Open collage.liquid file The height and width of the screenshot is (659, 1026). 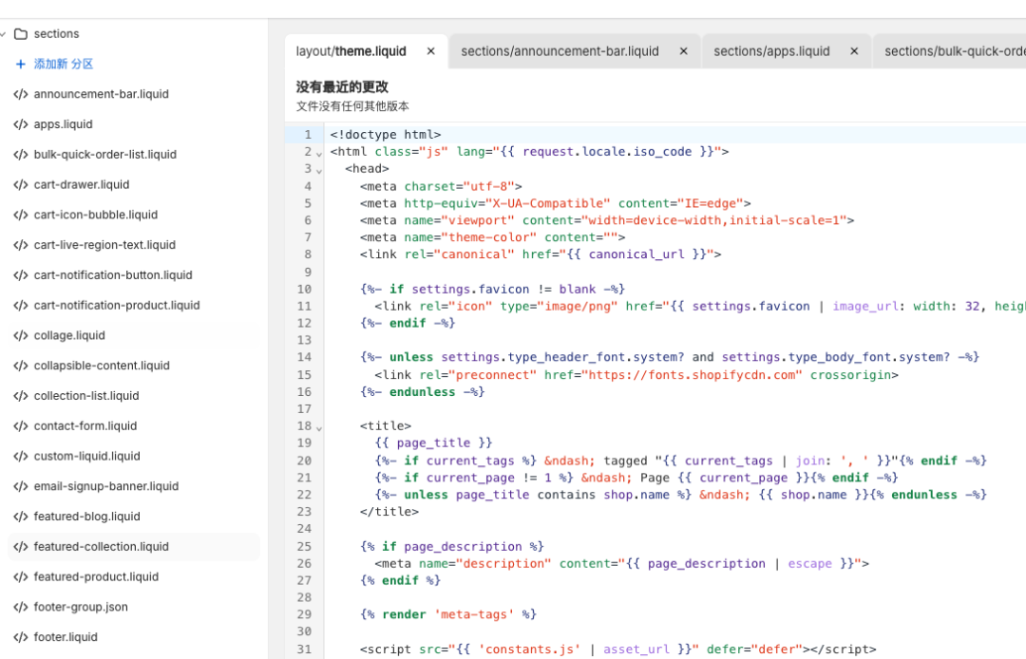pos(69,335)
